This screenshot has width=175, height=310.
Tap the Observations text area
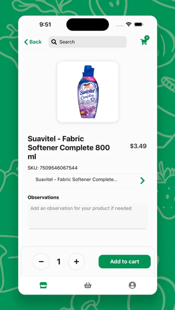tap(88, 217)
